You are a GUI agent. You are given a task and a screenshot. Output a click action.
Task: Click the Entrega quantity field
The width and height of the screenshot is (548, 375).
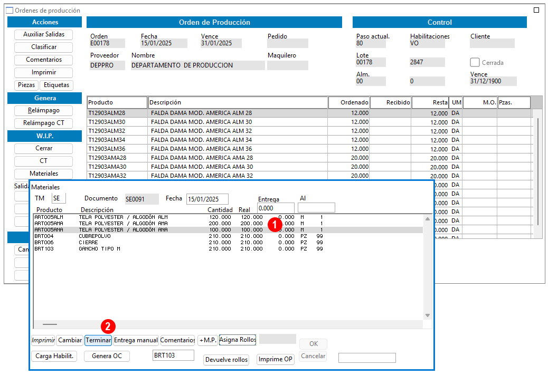(276, 208)
